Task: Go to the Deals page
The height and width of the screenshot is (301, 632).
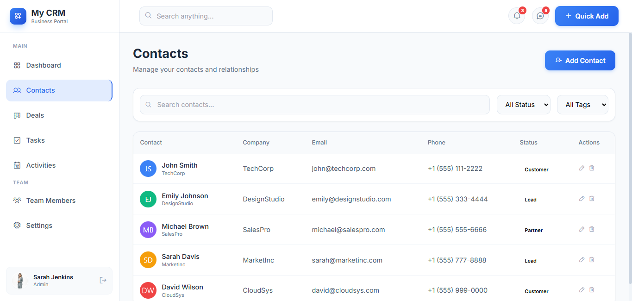Action: pos(35,115)
